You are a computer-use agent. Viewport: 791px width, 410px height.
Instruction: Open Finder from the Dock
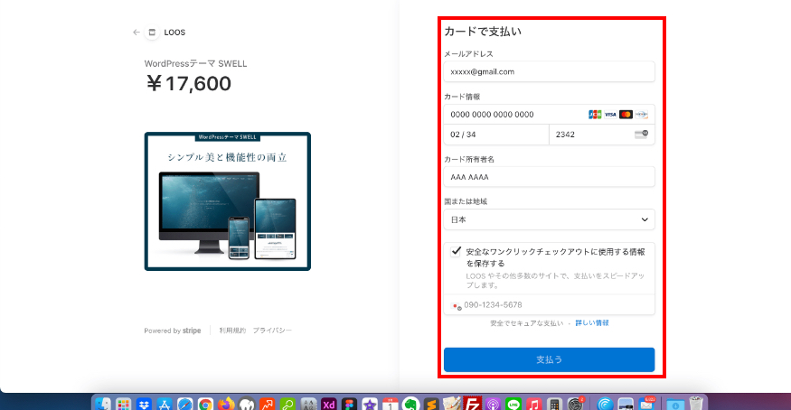(103, 404)
